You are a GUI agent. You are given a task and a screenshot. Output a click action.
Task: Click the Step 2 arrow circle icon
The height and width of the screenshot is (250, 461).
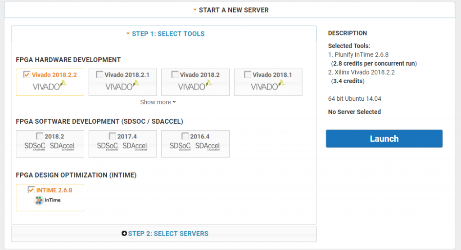tap(124, 233)
